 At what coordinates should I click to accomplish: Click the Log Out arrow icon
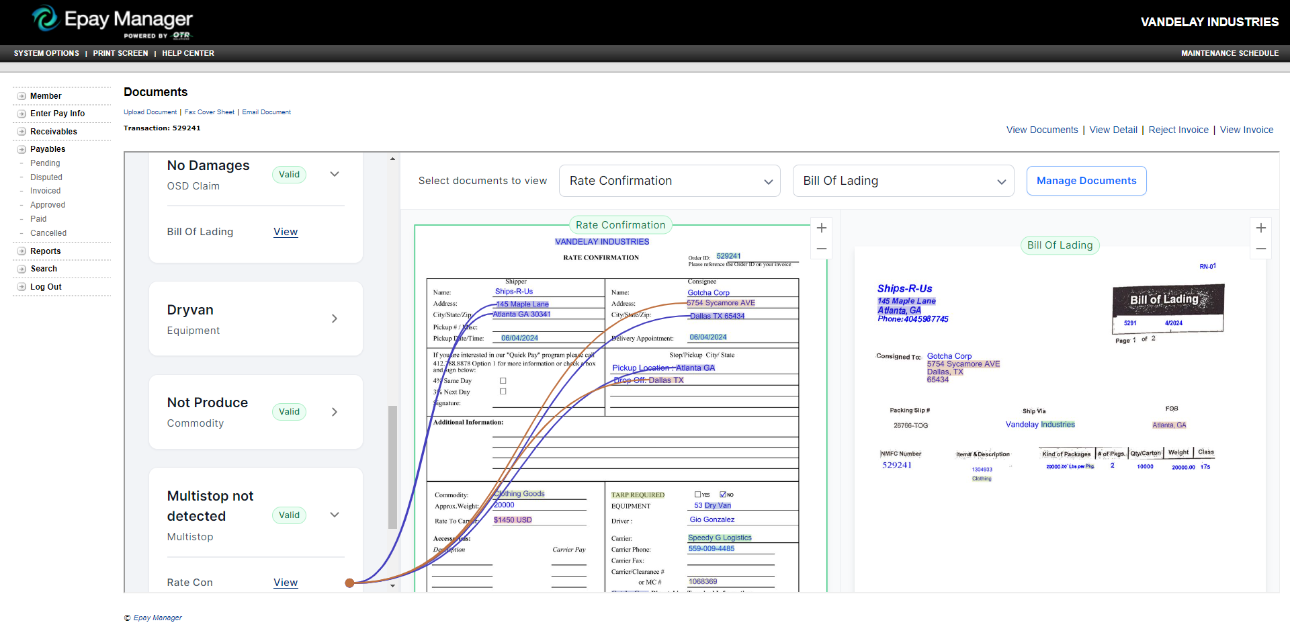coord(21,287)
